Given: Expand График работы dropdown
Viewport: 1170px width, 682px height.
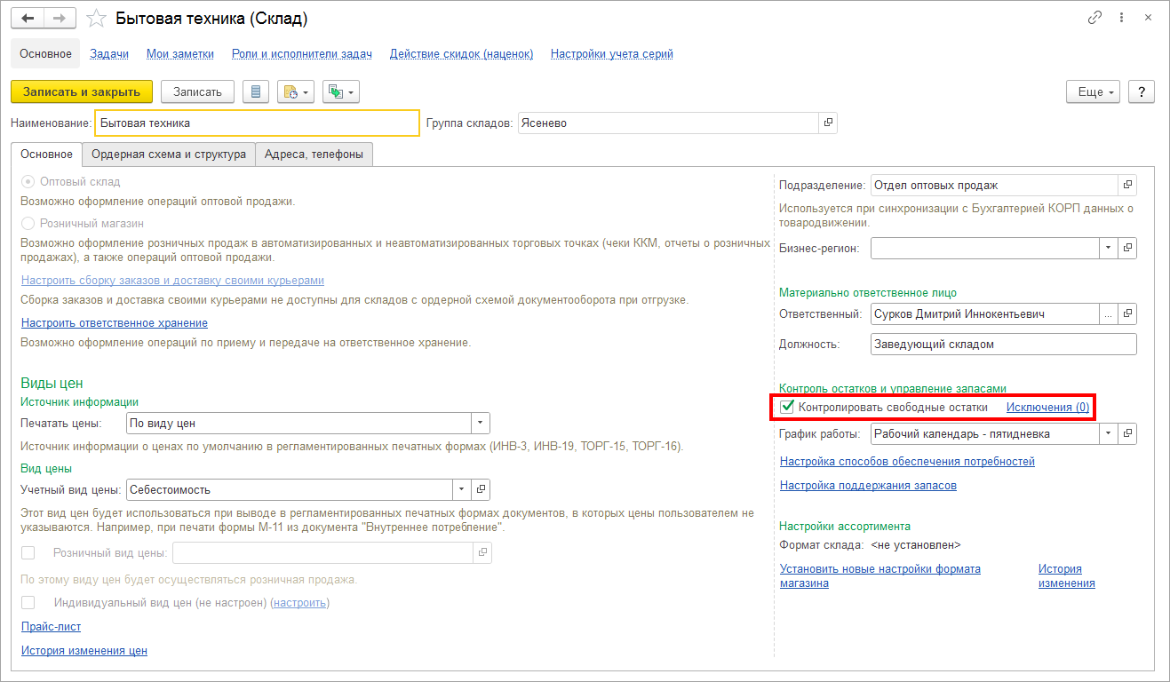Looking at the screenshot, I should click(1109, 433).
